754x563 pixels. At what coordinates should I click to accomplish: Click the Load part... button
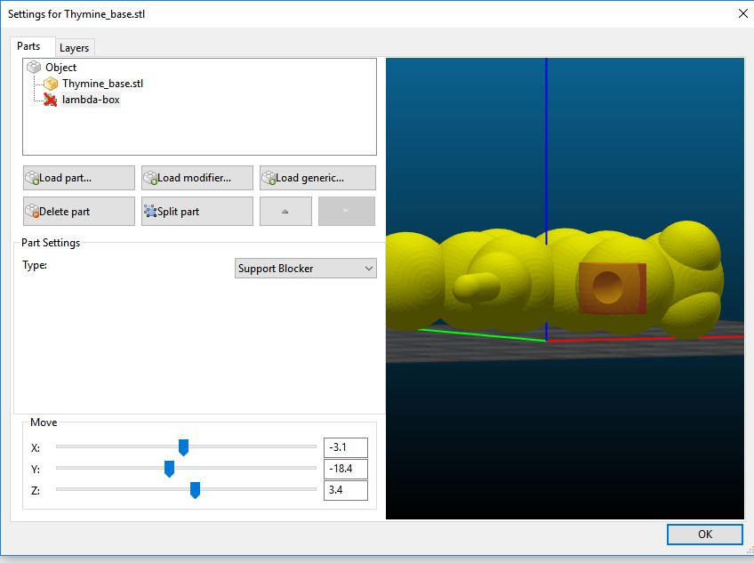tap(79, 178)
